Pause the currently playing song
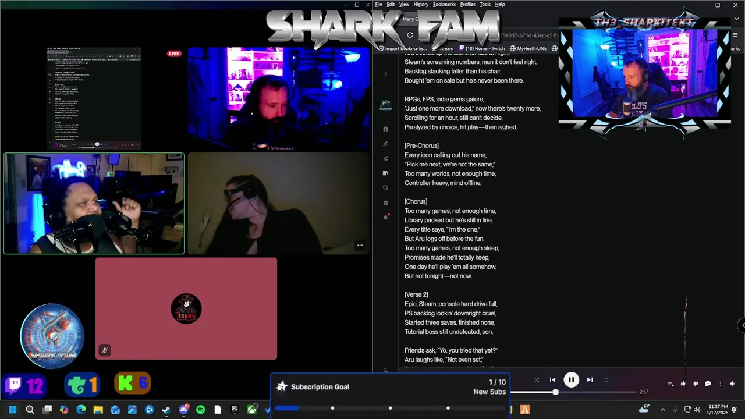Viewport: 745px width, 419px height. tap(571, 380)
